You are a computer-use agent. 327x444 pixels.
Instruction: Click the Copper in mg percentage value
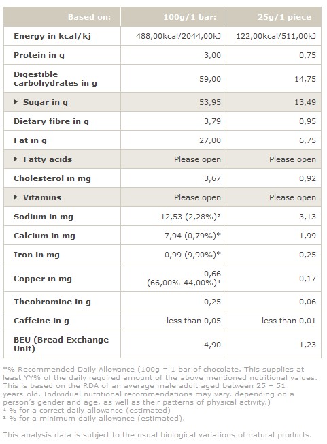click(184, 283)
